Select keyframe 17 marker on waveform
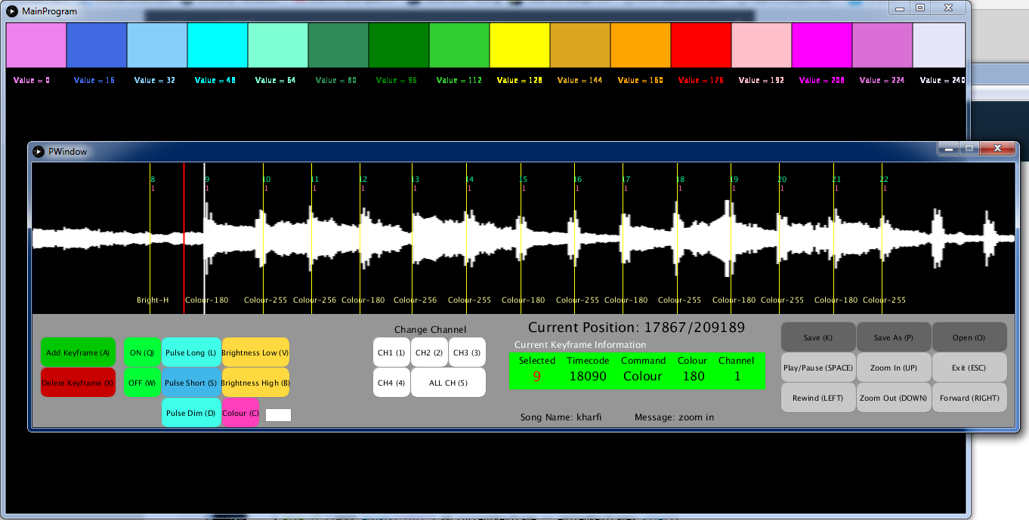 [623, 238]
